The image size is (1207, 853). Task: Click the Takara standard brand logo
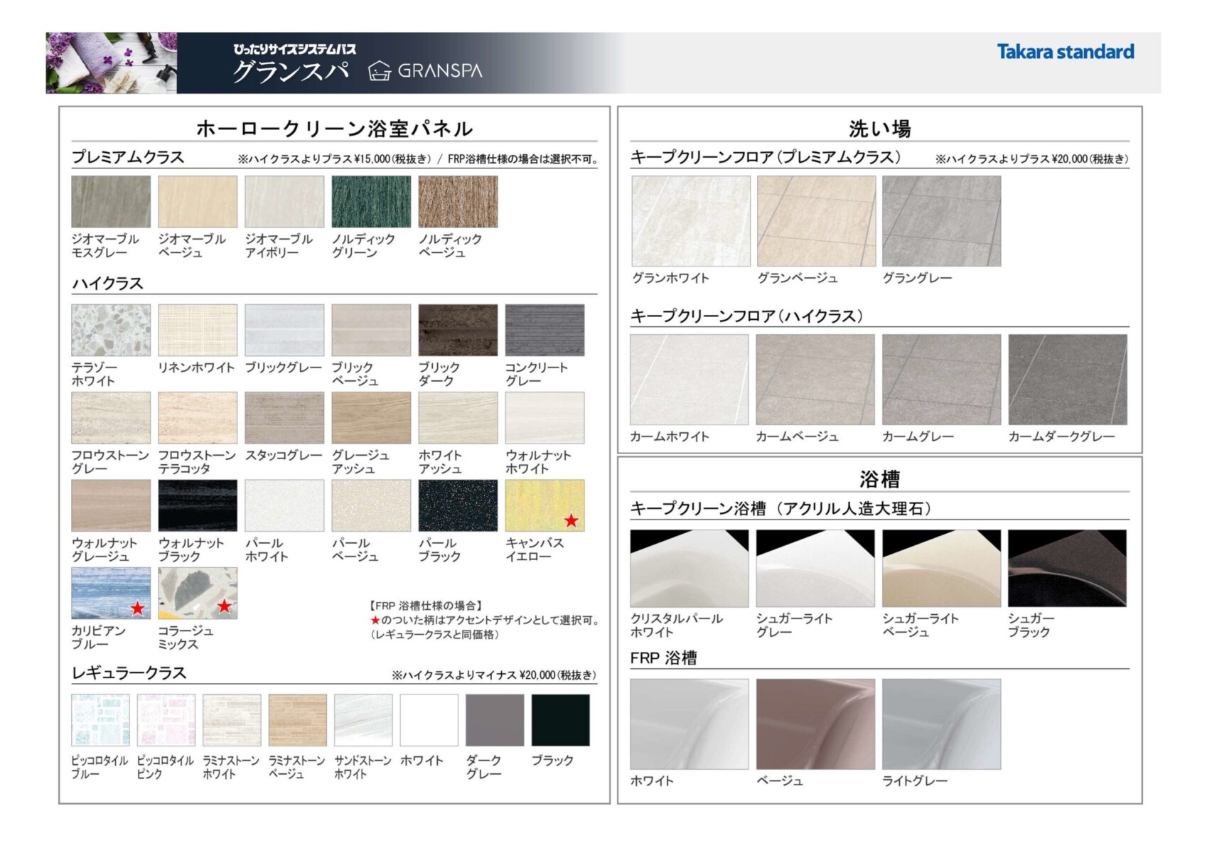tap(1065, 52)
